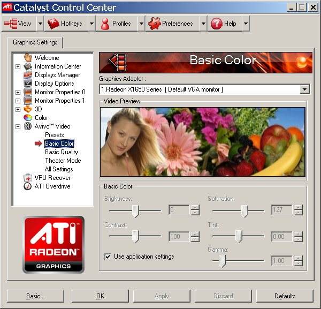Click the Information Center icon
This screenshot has height=309, width=321.
tap(28, 66)
